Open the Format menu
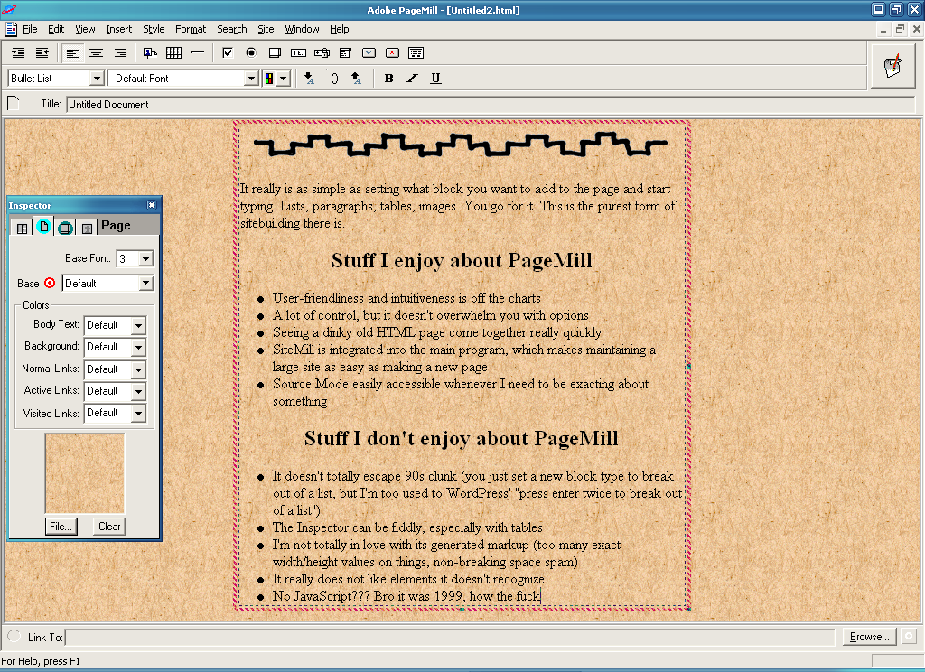 pos(191,29)
